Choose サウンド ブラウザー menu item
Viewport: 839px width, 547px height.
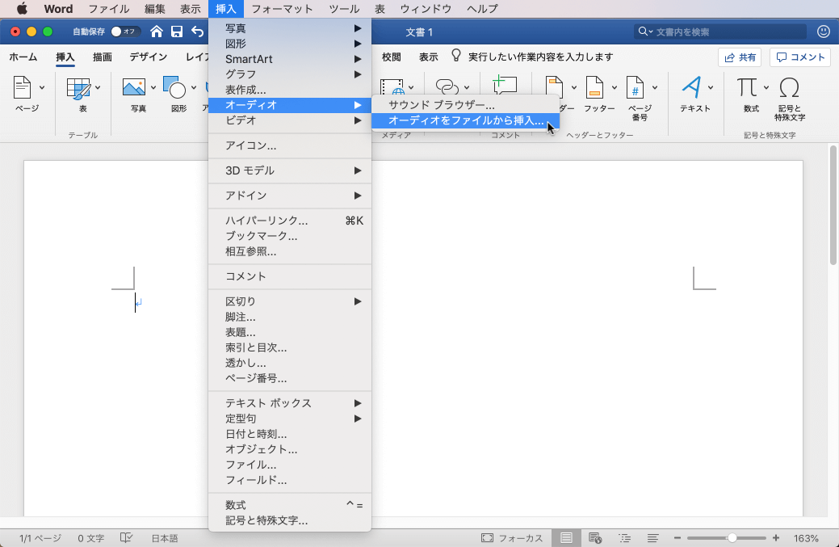click(465, 105)
